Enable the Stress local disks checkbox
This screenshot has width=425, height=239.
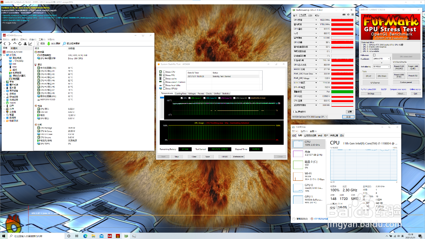(x=164, y=85)
